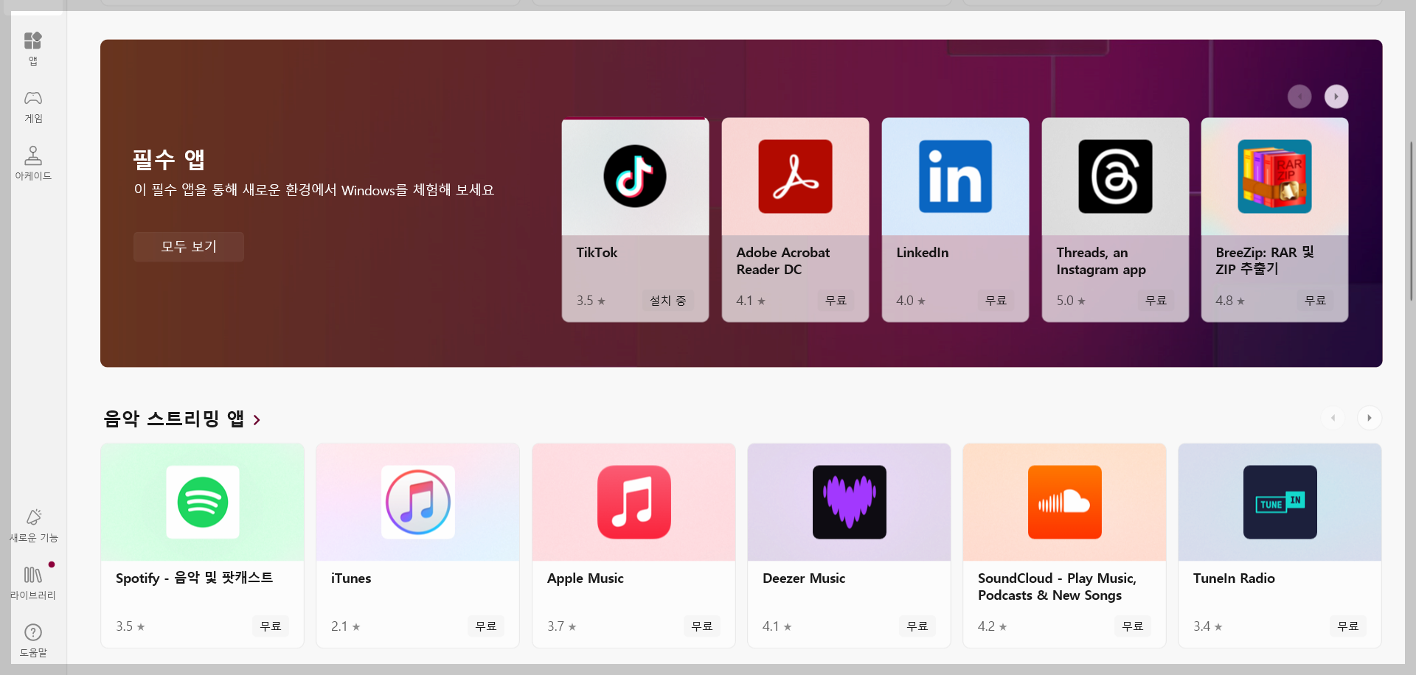Open the 게임 (Games) sidebar section

33,107
